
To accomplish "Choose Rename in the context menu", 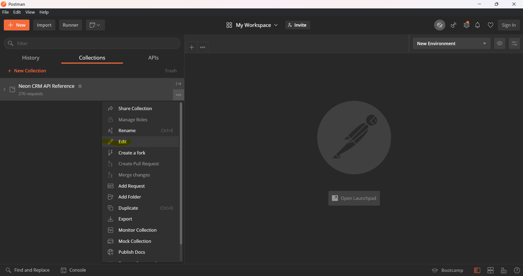I will (x=140, y=131).
